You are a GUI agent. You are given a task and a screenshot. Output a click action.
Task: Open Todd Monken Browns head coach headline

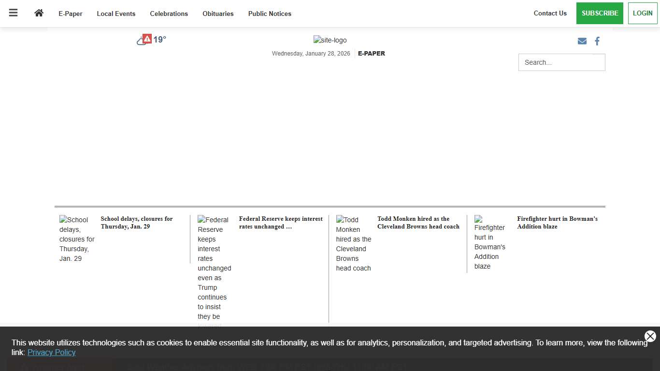(418, 223)
